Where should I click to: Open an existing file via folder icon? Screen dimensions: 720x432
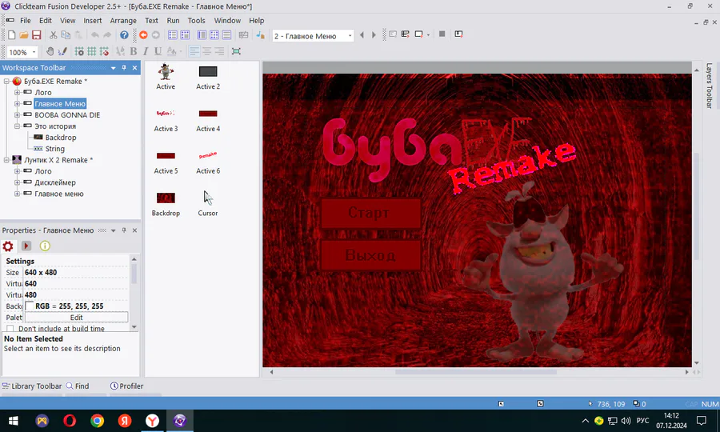(x=24, y=35)
